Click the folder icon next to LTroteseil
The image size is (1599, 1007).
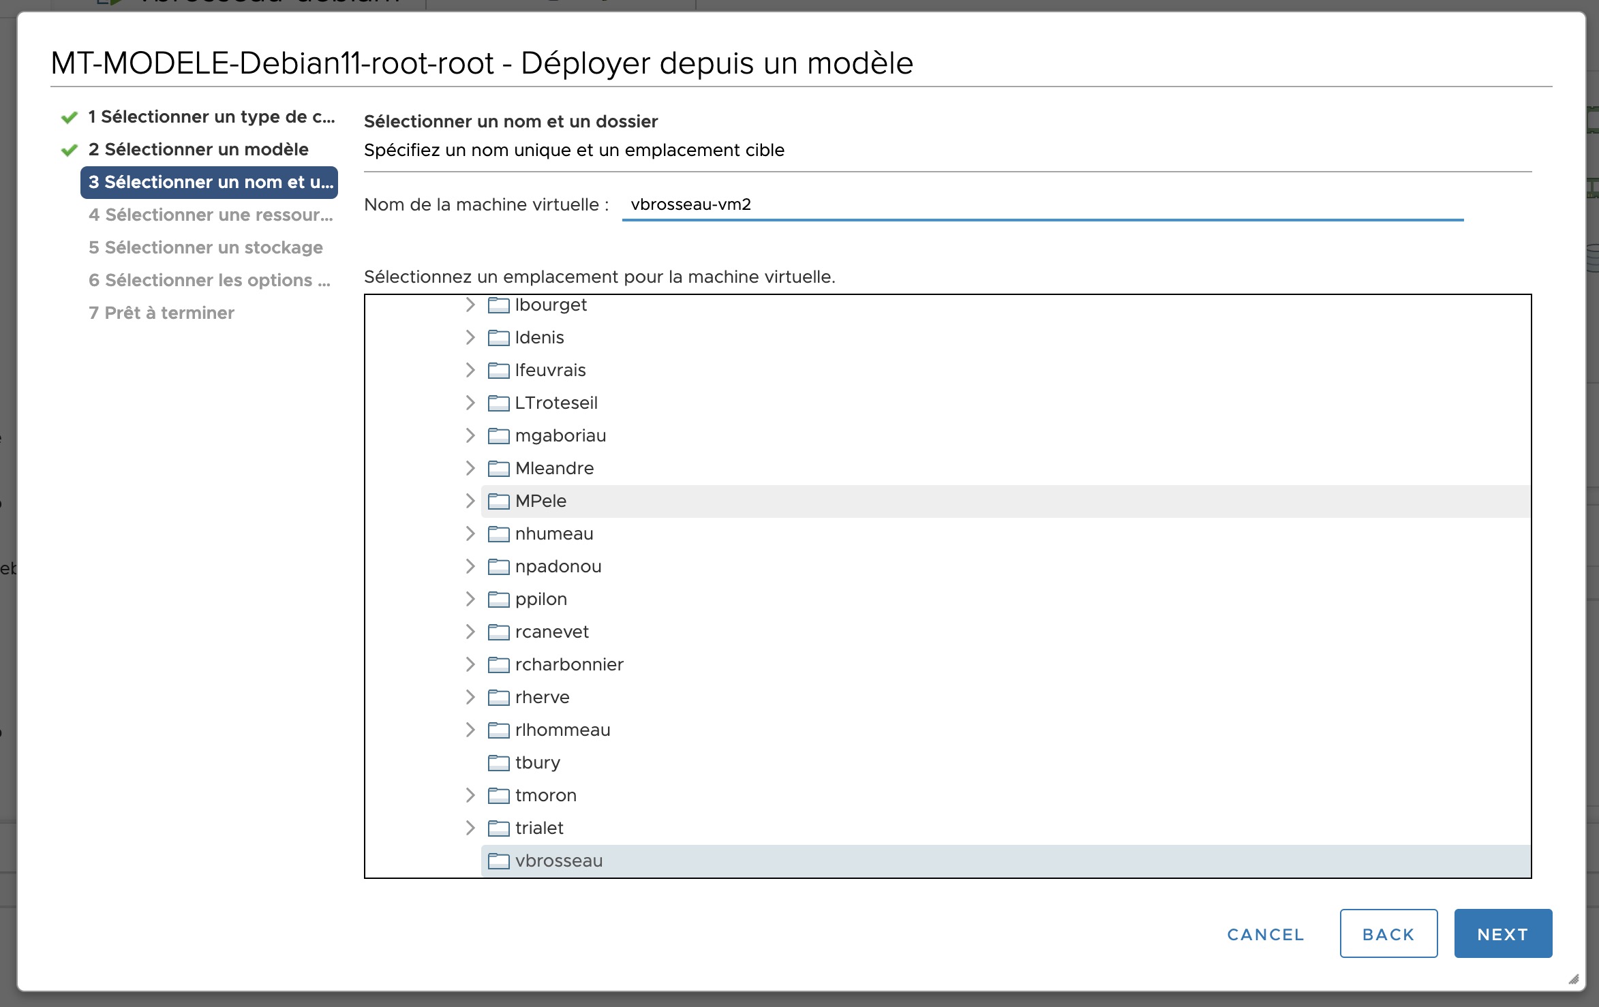point(498,403)
